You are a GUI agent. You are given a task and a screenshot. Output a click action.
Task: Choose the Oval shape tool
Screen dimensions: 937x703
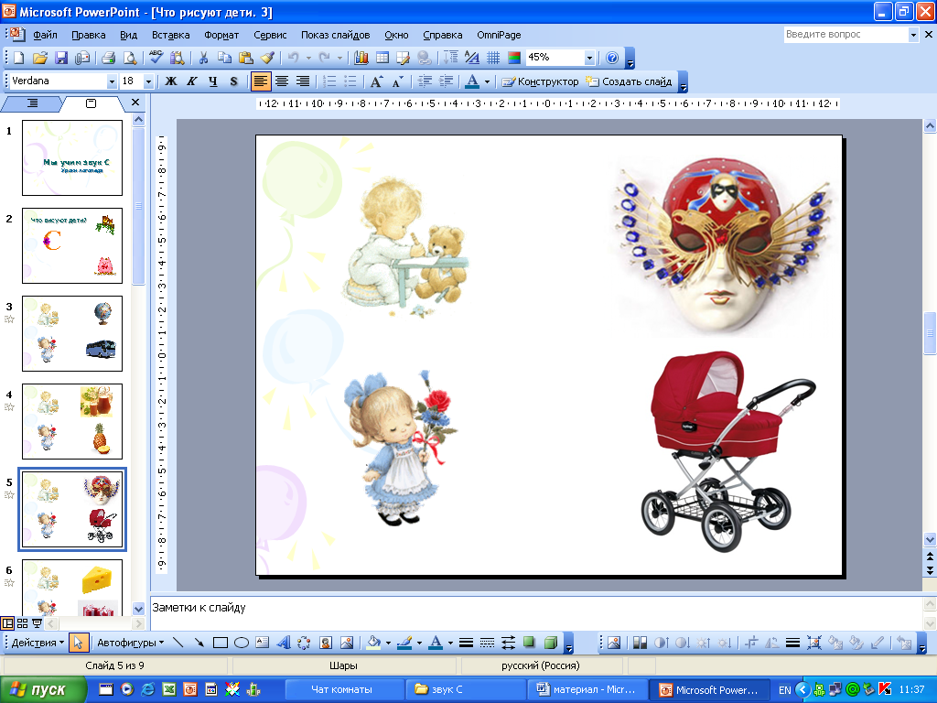[242, 643]
